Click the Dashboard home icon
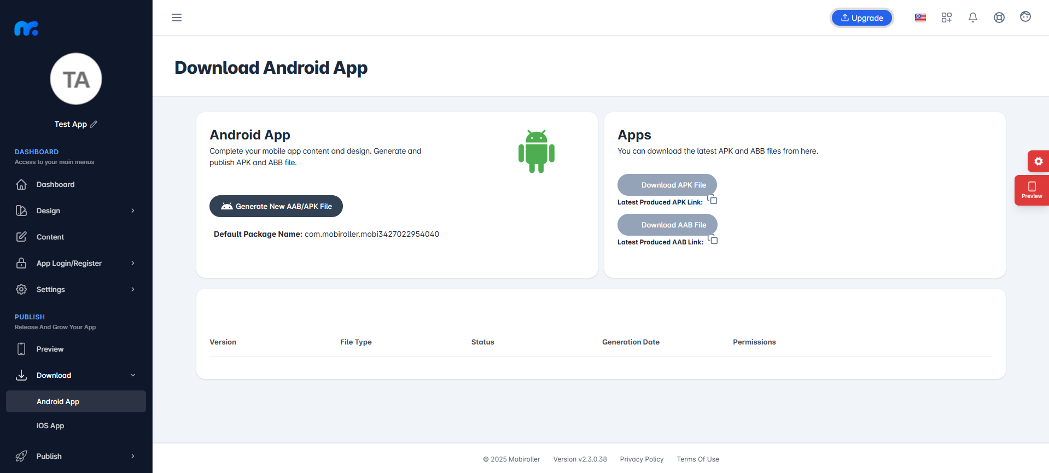 21,184
